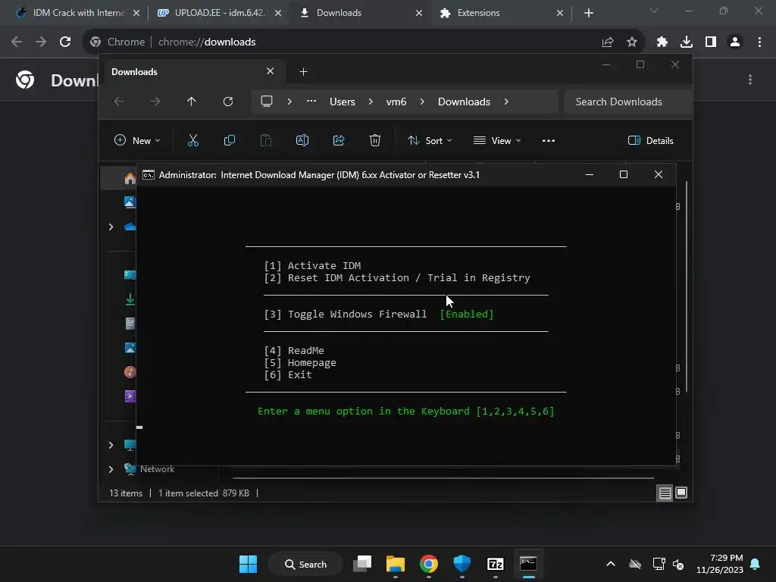Expand hidden breadcrumb path ellipsis
Viewport: 776px width, 582px height.
[x=311, y=102]
